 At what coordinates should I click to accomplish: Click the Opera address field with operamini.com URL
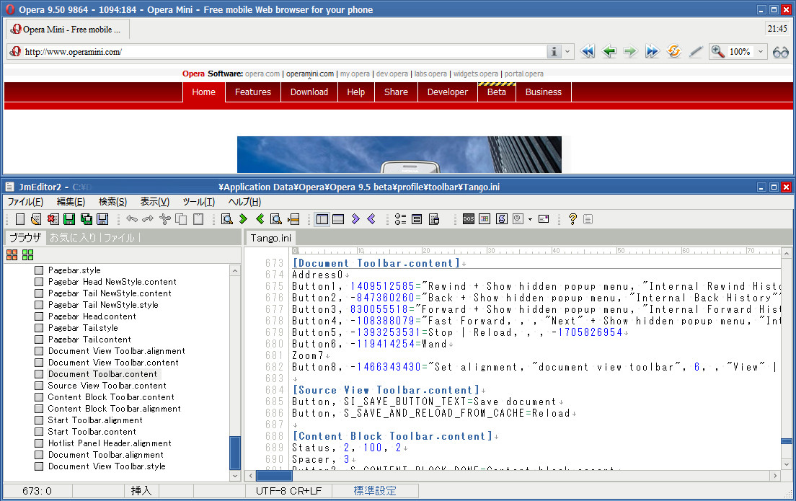tap(284, 52)
